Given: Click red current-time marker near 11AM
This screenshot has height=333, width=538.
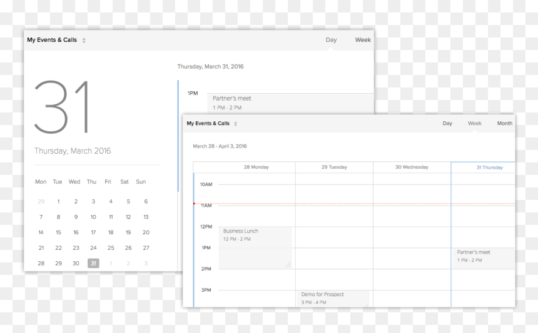Looking at the screenshot, I should (194, 204).
